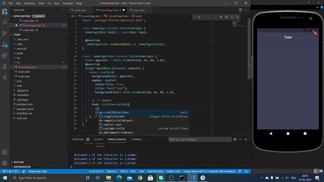This screenshot has width=324, height=182.
Task: Stop debugging with red square icon
Action: pos(232,17)
